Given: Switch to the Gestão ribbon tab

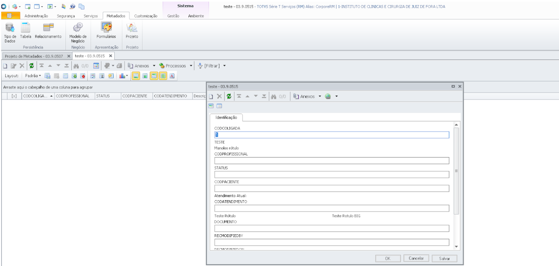Looking at the screenshot, I should coord(173,16).
